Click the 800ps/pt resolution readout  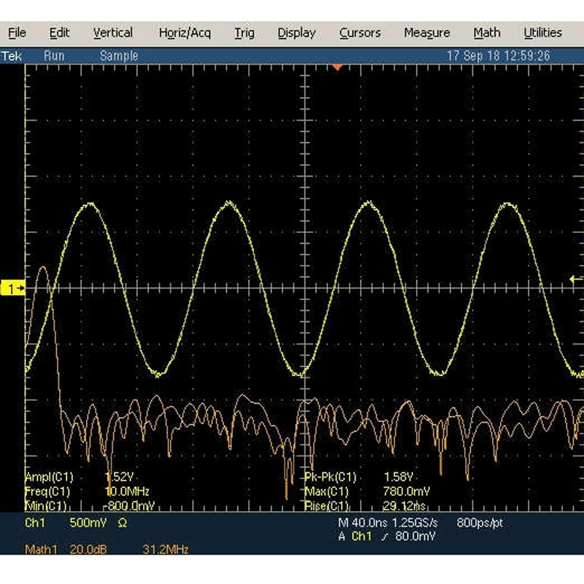[x=480, y=523]
